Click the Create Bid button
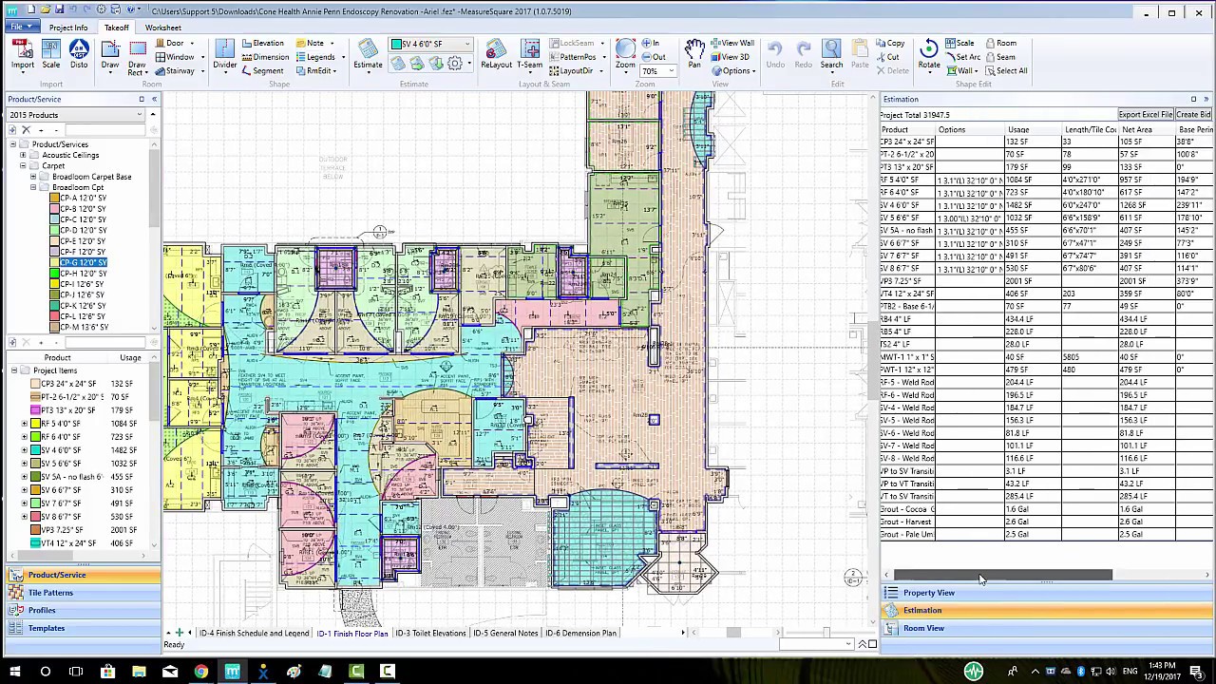The image size is (1216, 684). point(1193,115)
